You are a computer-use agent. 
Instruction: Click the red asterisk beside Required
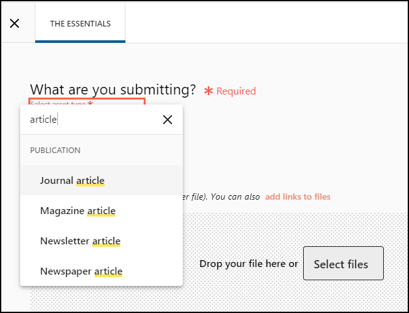(x=208, y=91)
